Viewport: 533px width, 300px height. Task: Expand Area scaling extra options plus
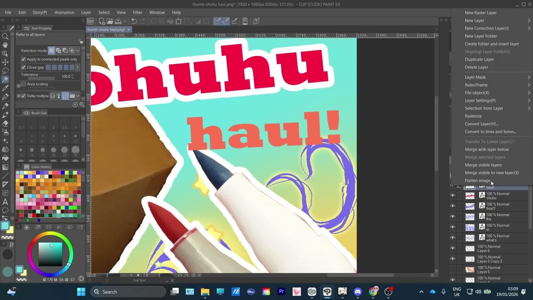click(x=18, y=86)
